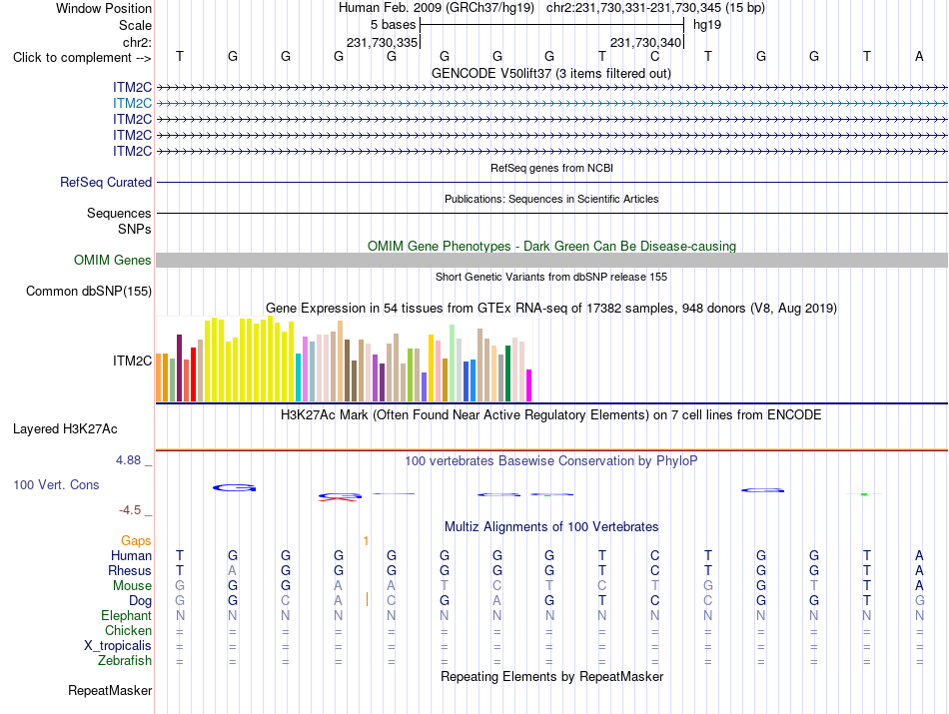Viewport: 949px width, 714px height.
Task: Click '100 vertebrates Basewise Conservation by PhyloP' title
Action: click(x=551, y=461)
